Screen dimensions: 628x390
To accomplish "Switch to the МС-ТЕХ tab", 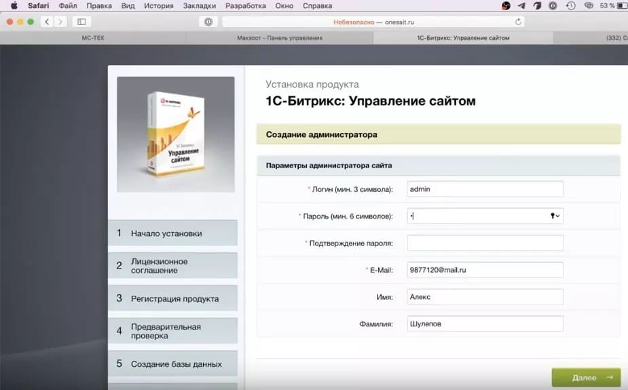I will click(93, 38).
